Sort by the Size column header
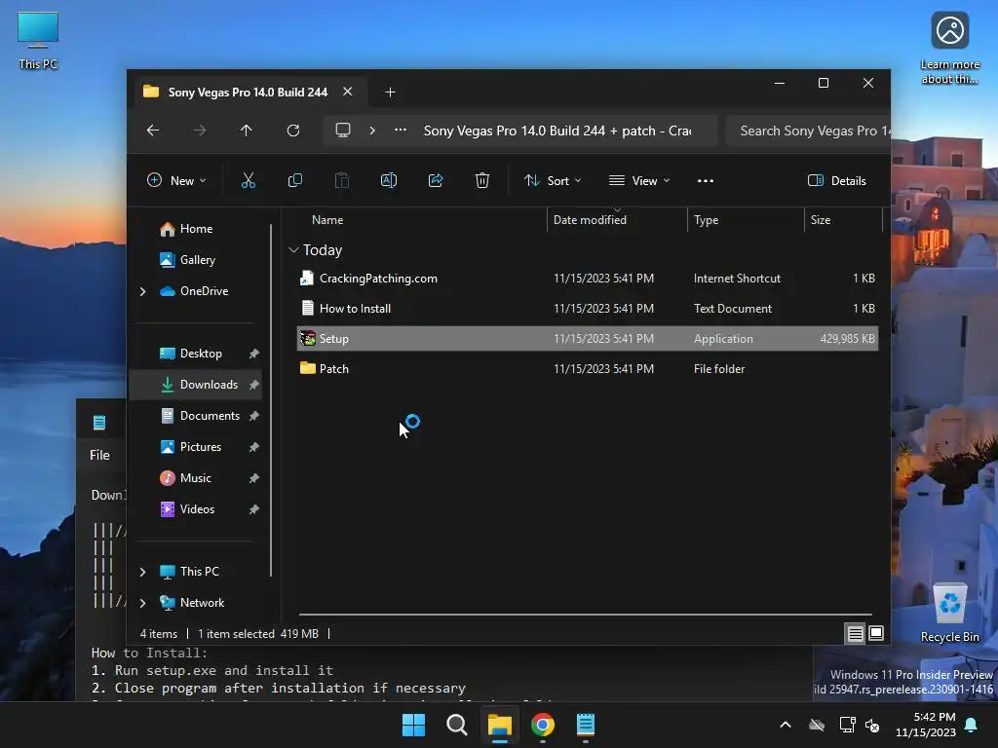This screenshot has width=998, height=748. 821,220
